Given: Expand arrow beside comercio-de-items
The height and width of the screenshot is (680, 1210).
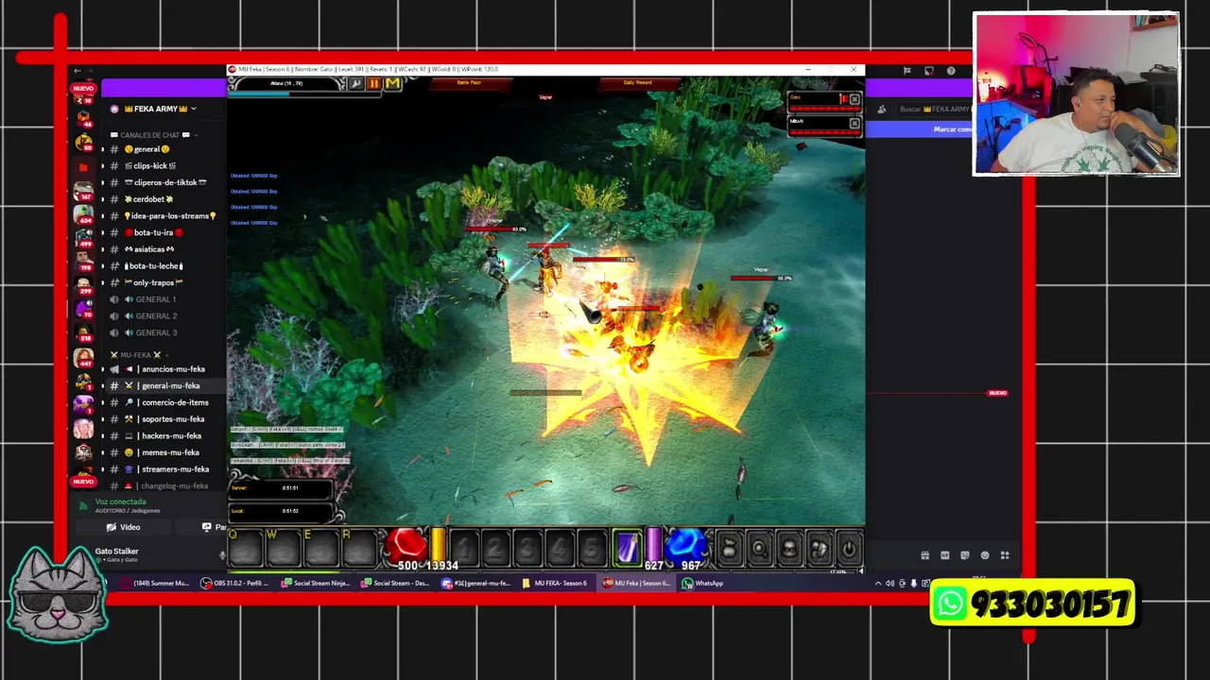Looking at the screenshot, I should pos(103,402).
